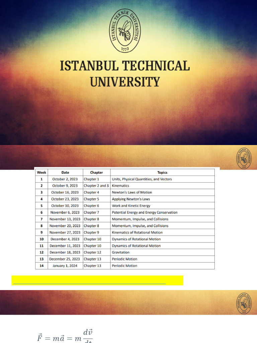This screenshot has height=343, width=257.
Task: Click the F = ma force equation
Action: pyautogui.click(x=65, y=336)
